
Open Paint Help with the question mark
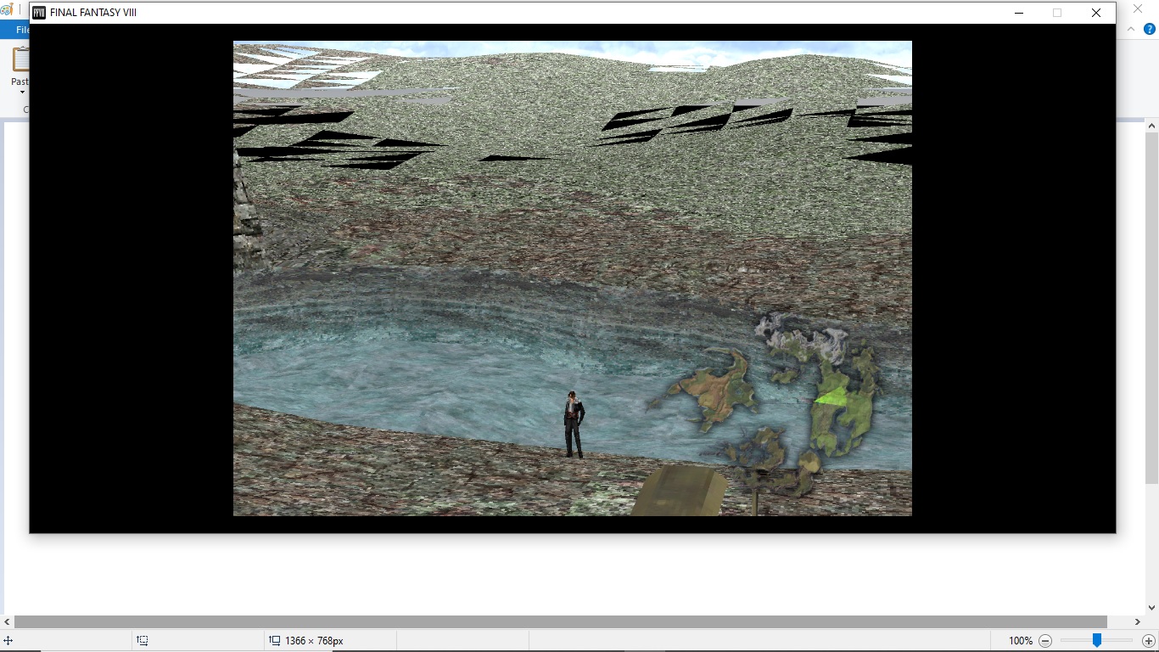1150,29
